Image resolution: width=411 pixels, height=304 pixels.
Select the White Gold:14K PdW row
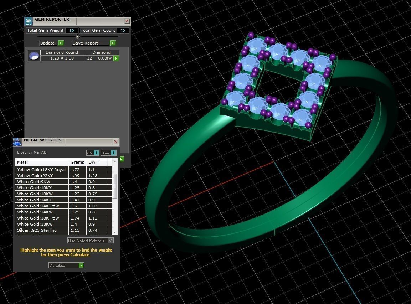point(63,206)
